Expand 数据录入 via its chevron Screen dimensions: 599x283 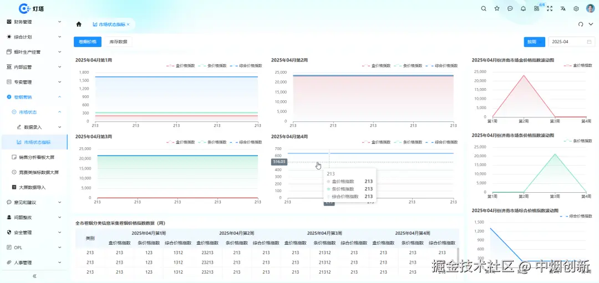pyautogui.click(x=59, y=127)
